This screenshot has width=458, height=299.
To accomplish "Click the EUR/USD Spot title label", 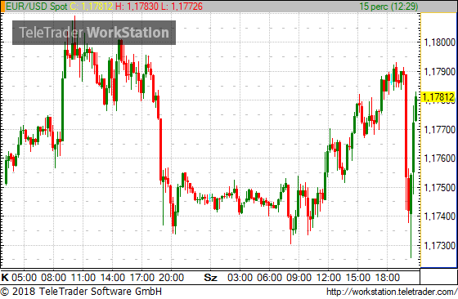I will click(37, 7).
